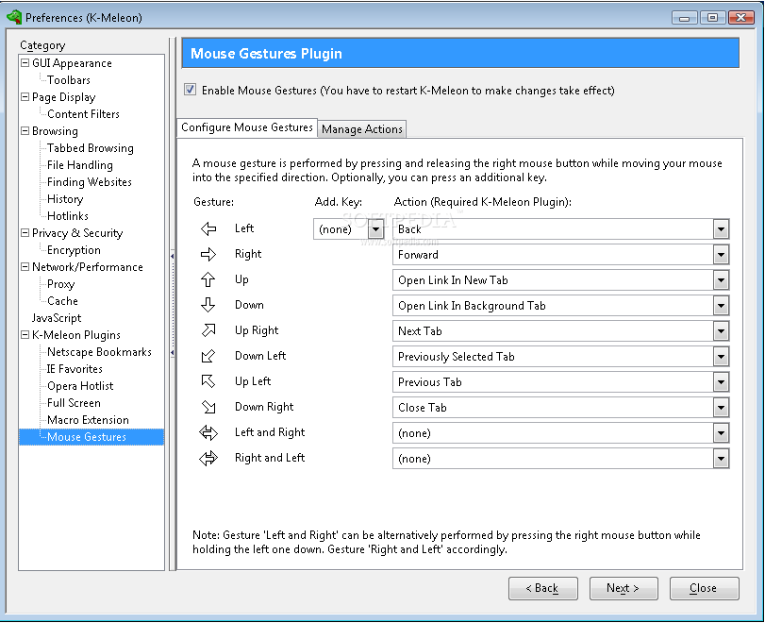
Task: Click the Right and Left gesture icon
Action: [x=208, y=458]
